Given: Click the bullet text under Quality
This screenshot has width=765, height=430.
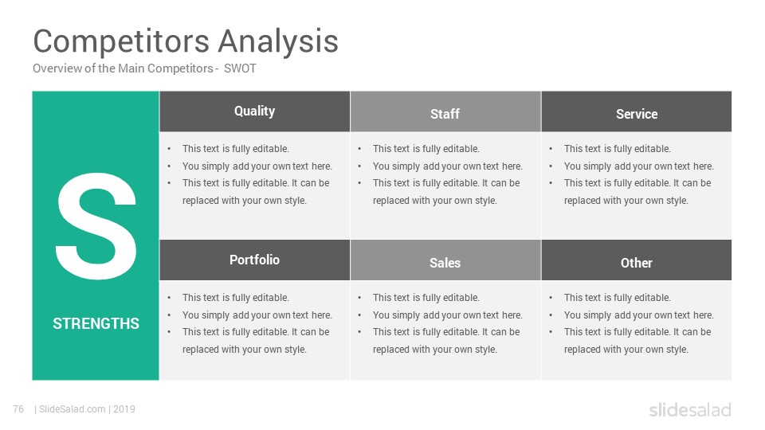Looking at the screenshot, I should pyautogui.click(x=249, y=174).
